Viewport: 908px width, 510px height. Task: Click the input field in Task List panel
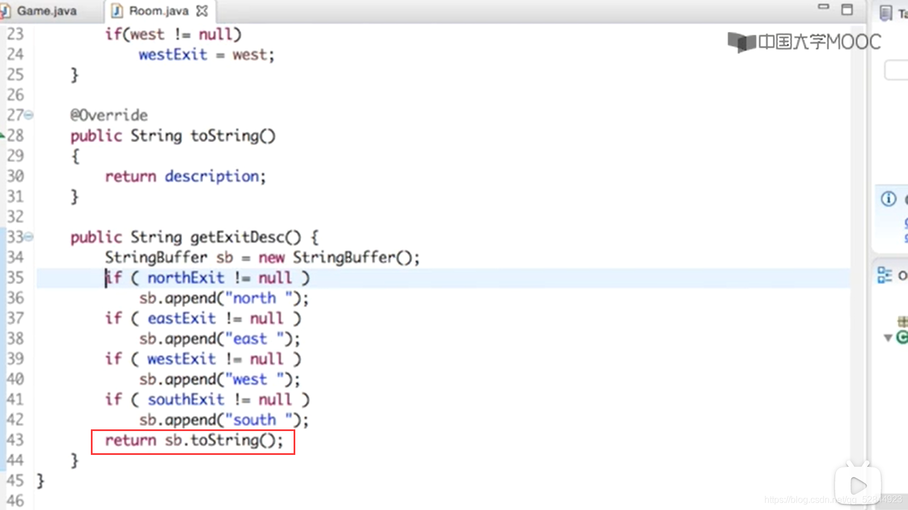[x=896, y=70]
